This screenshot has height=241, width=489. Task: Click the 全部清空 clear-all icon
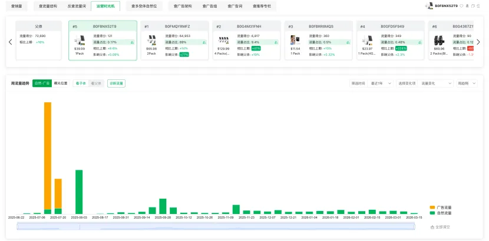point(432,226)
